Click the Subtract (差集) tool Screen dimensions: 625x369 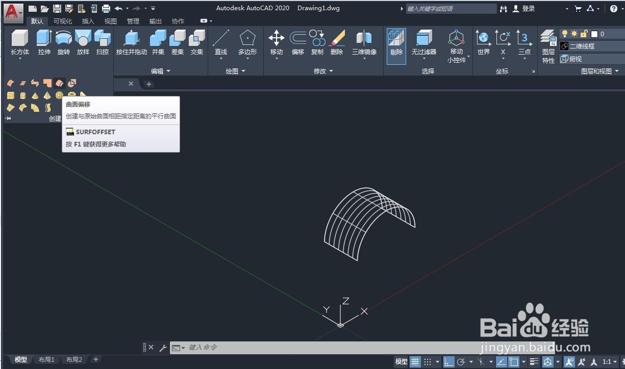(178, 42)
